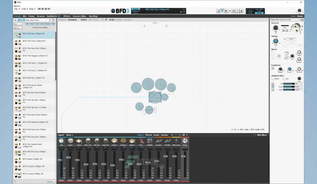The width and height of the screenshot is (317, 184).
Task: Toggle the Amb3 ambient mic checkbox
Action: (x=273, y=90)
